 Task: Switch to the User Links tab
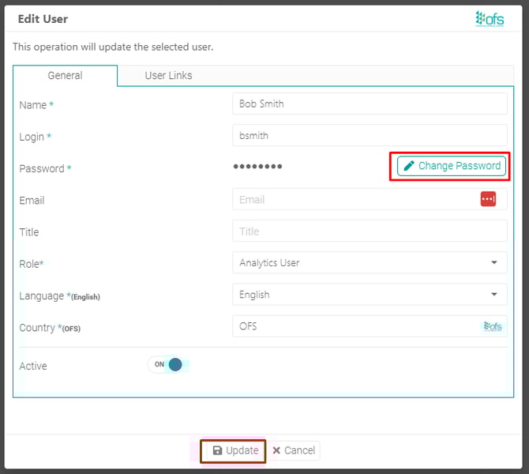(x=168, y=76)
